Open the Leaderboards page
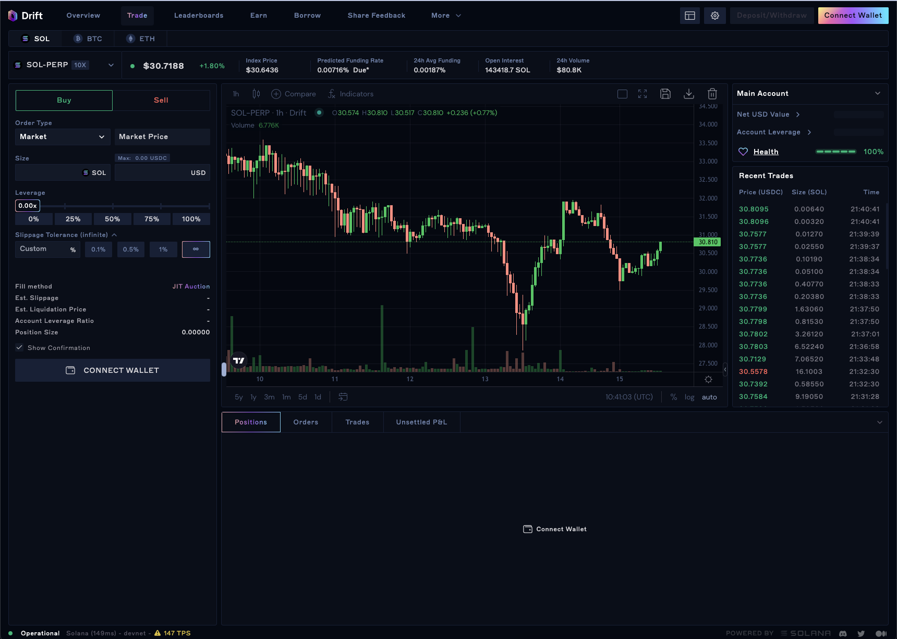897x639 pixels. (199, 16)
